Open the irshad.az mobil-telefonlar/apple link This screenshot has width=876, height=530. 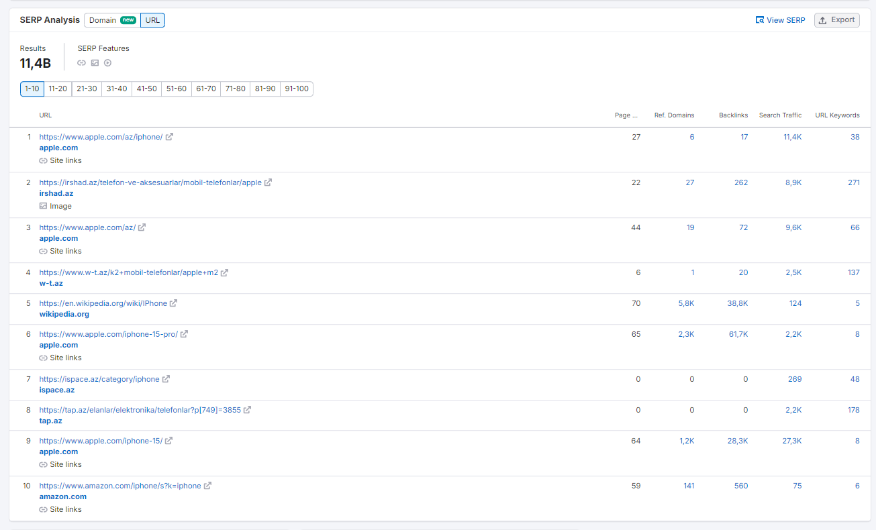click(x=150, y=182)
